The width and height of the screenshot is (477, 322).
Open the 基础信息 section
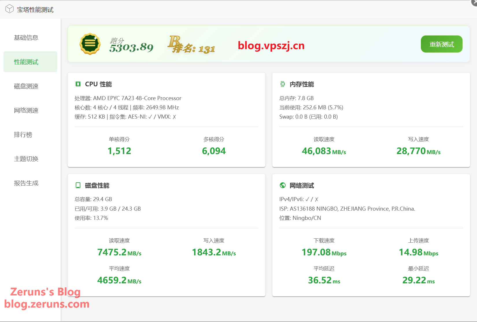[x=26, y=38]
